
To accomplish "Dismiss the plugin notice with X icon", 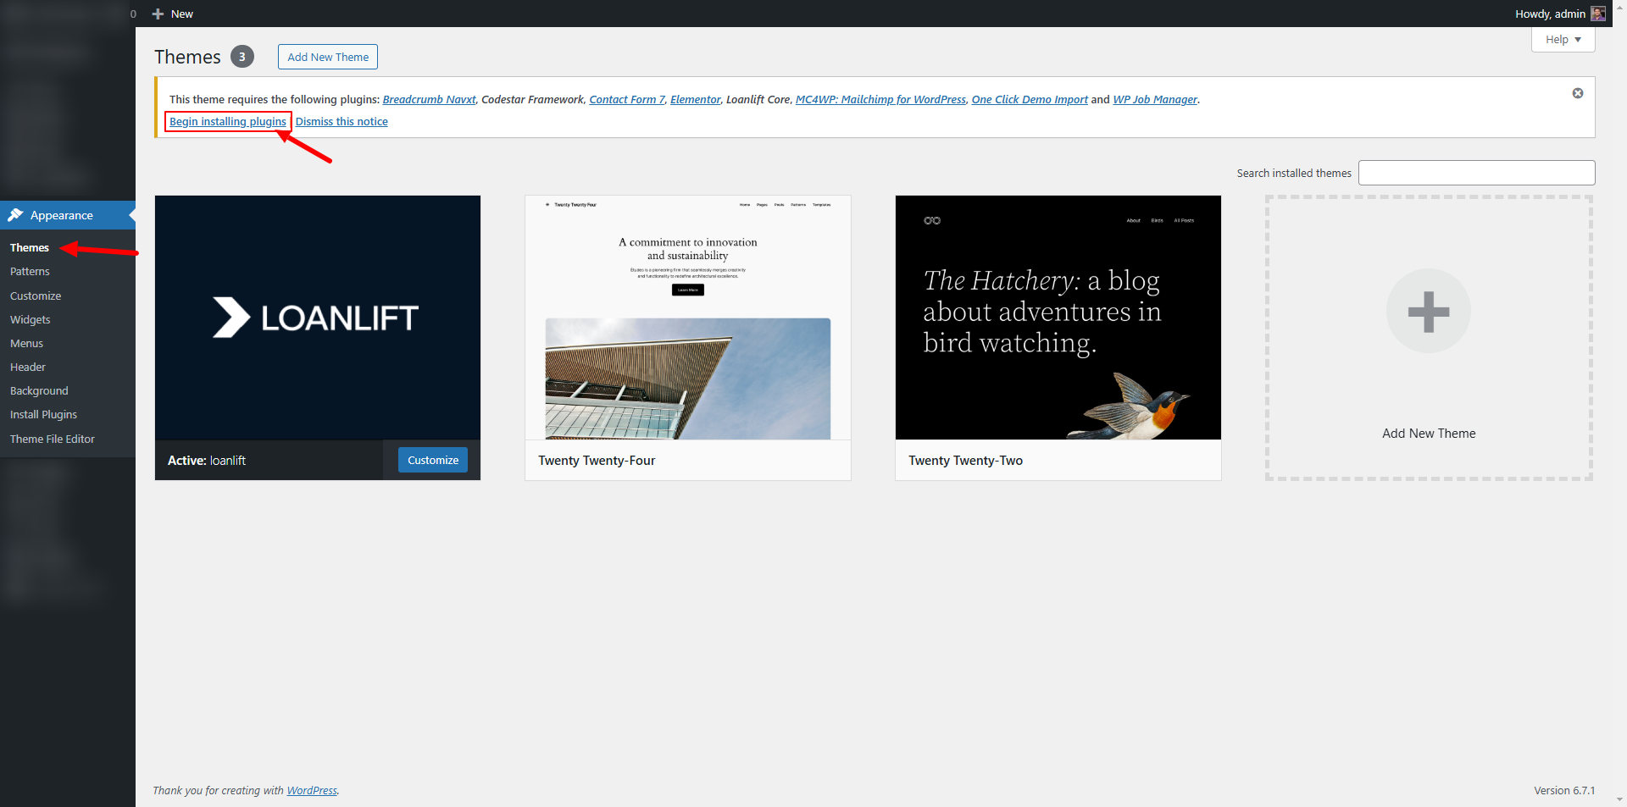I will tap(1577, 93).
